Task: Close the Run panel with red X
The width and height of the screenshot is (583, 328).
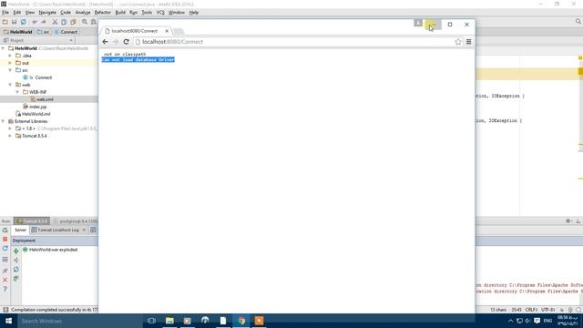Action: click(5, 280)
